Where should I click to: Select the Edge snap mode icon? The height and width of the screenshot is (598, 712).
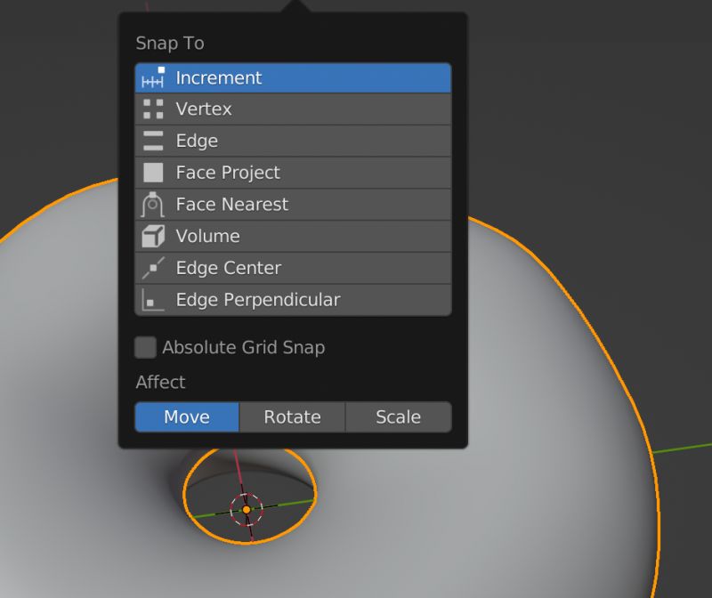pos(151,141)
